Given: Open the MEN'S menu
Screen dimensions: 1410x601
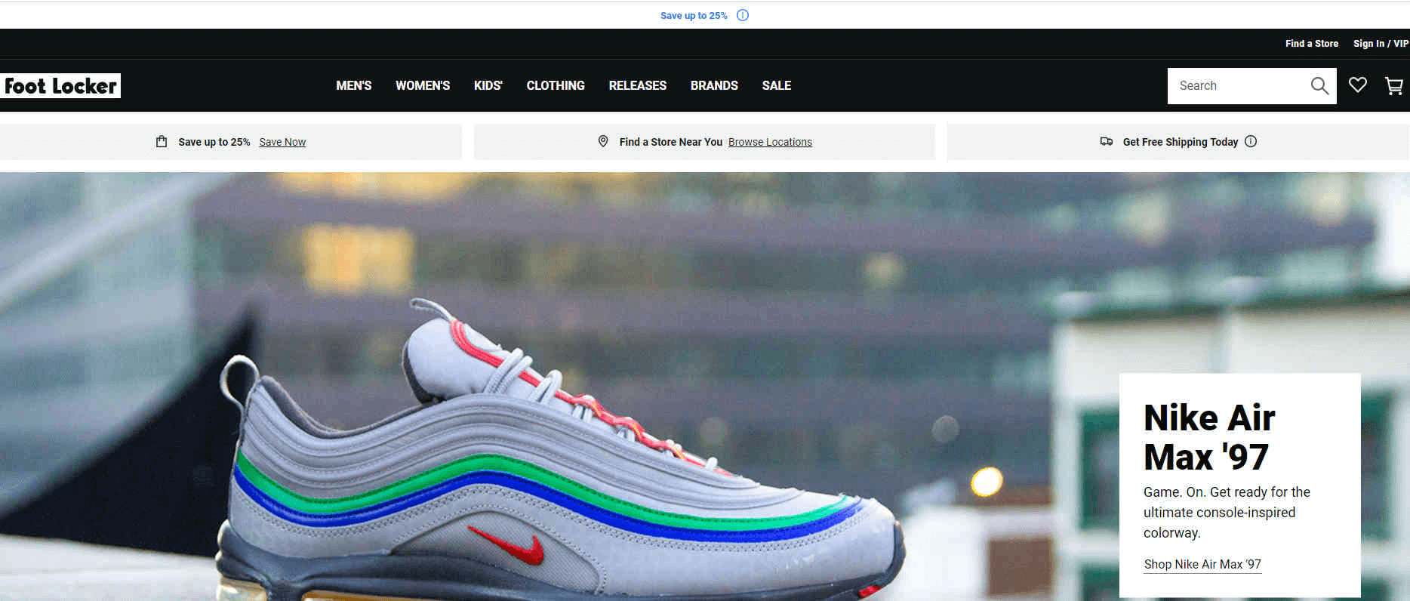Looking at the screenshot, I should click(x=354, y=86).
